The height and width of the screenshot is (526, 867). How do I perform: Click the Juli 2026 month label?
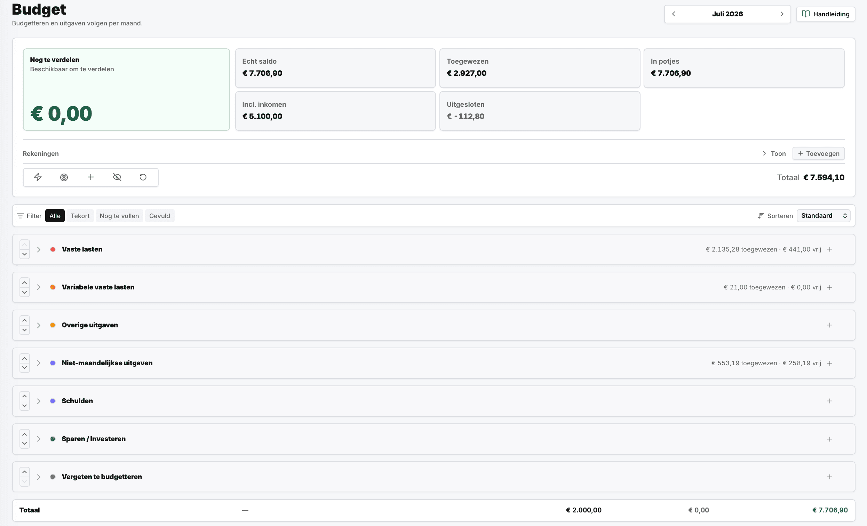point(727,14)
